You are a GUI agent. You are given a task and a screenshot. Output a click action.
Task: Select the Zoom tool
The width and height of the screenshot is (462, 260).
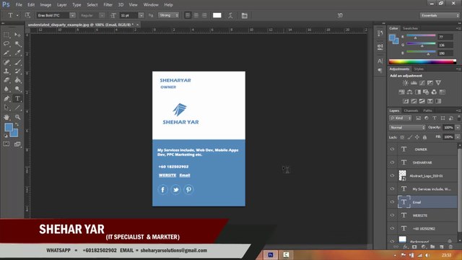point(17,117)
